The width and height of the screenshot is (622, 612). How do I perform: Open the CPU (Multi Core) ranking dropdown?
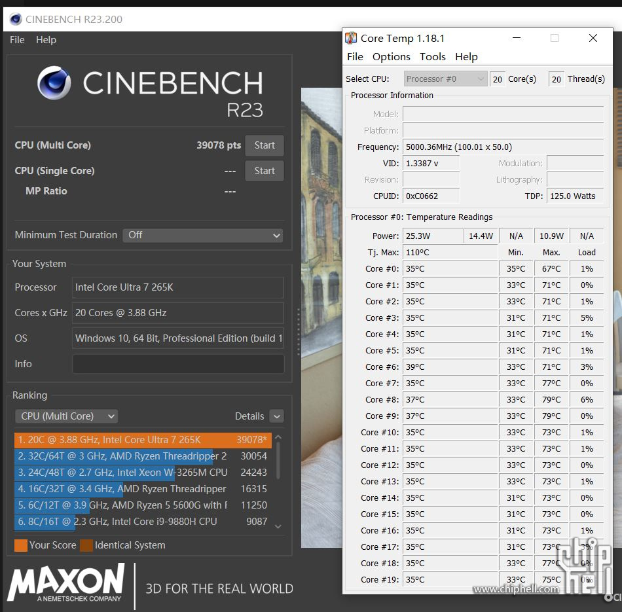pyautogui.click(x=66, y=416)
